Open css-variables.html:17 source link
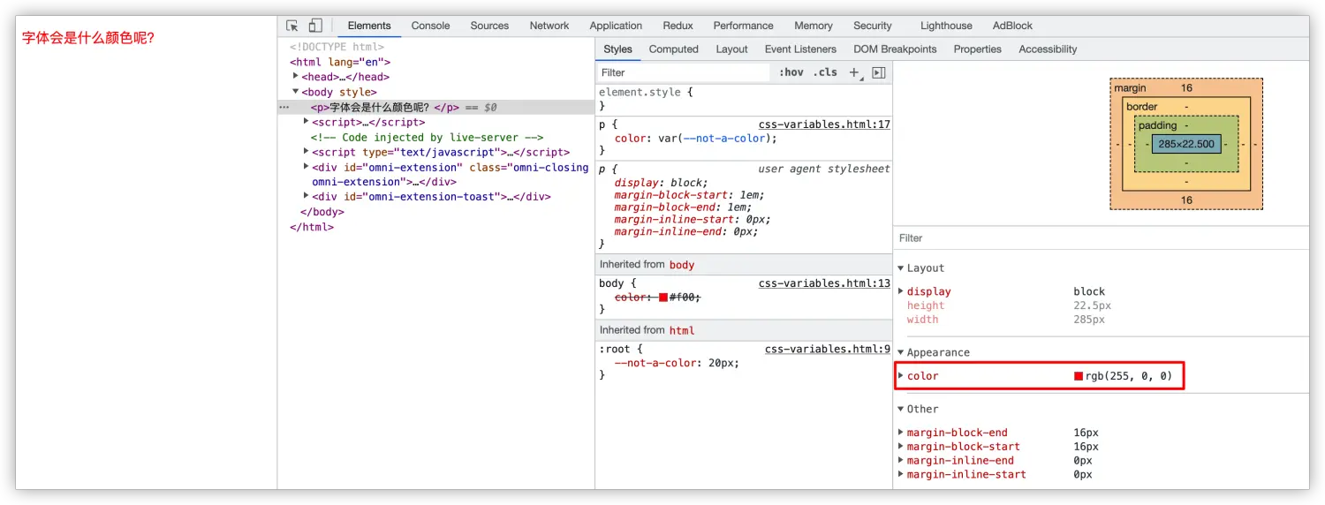This screenshot has height=505, width=1325. point(824,124)
